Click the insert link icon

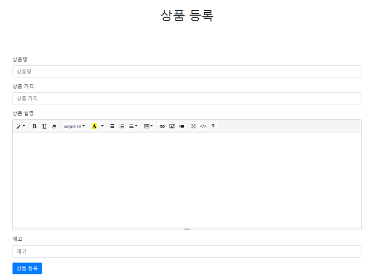(162, 126)
